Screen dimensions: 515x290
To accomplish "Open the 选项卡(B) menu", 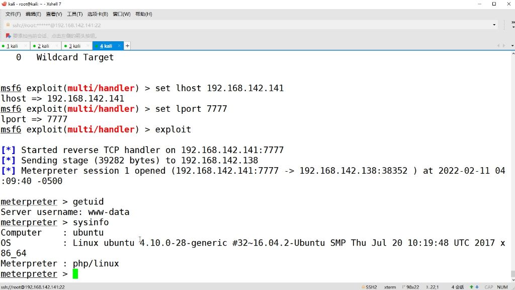I will point(98,14).
